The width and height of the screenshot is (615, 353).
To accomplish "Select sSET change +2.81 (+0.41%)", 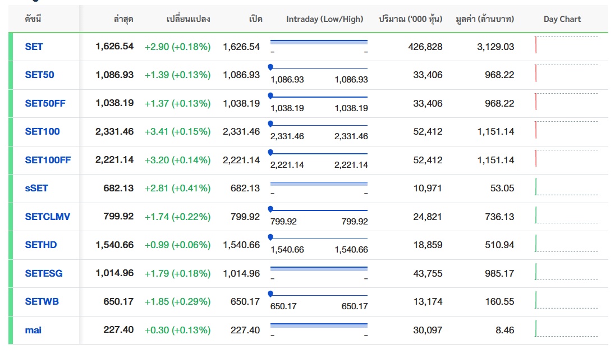I will pyautogui.click(x=178, y=188).
